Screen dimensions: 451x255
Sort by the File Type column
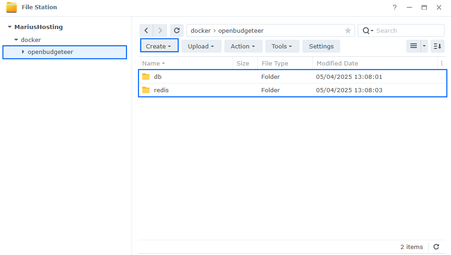click(275, 63)
